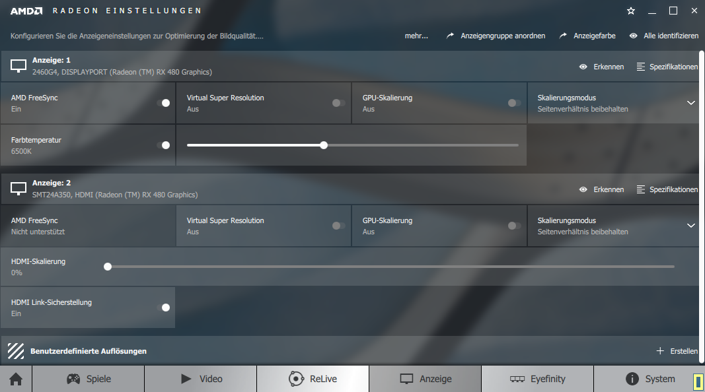This screenshot has height=392, width=705.
Task: Enable Virtual Super Resolution for Anzeige 2
Action: tap(338, 226)
